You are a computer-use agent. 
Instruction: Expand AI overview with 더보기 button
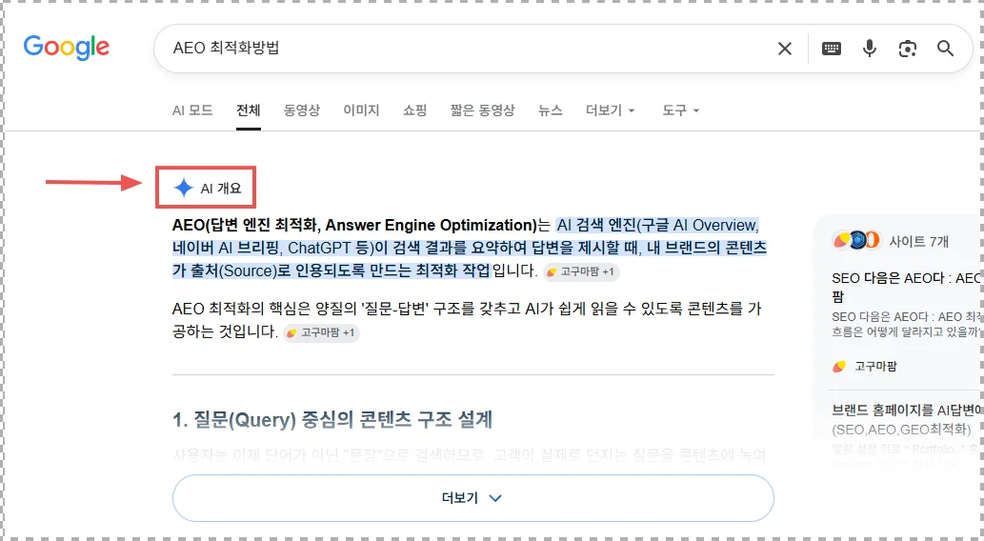tap(473, 498)
